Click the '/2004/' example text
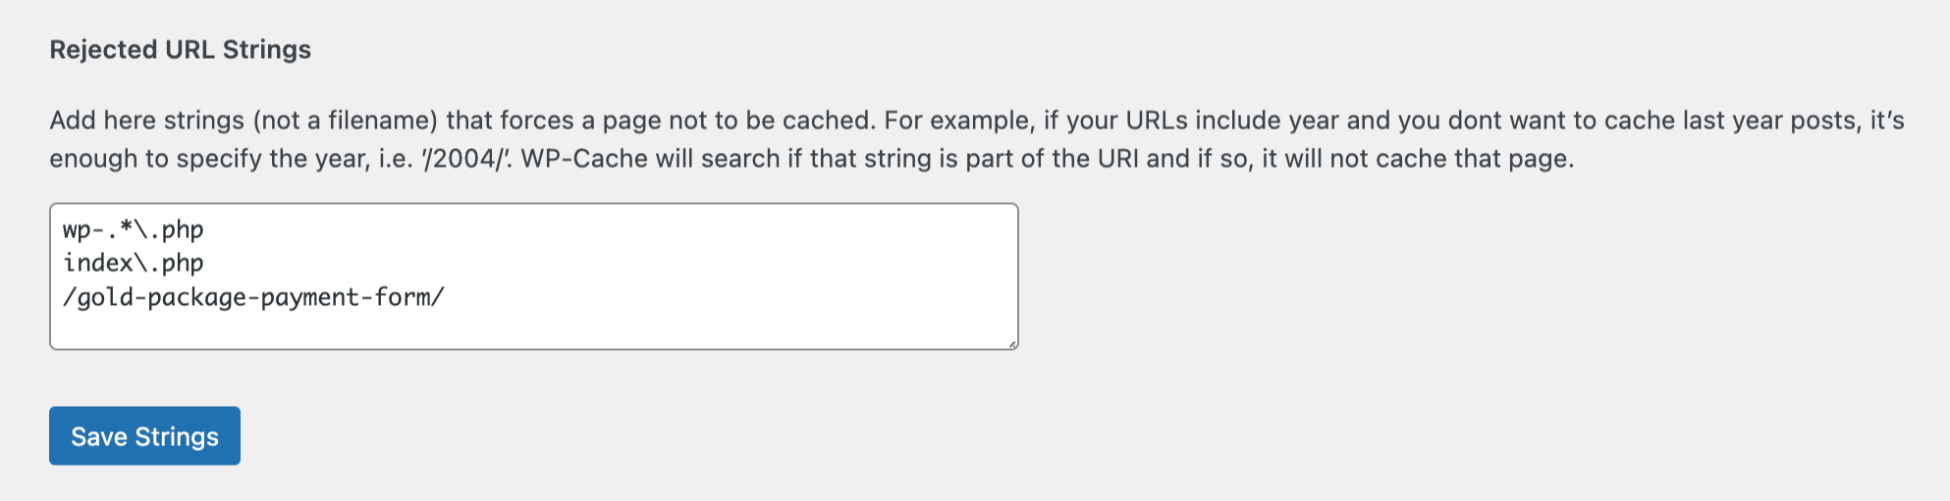This screenshot has height=501, width=1950. [466, 159]
